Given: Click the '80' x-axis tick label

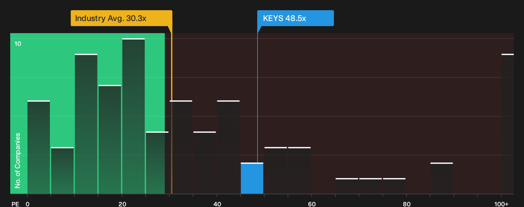Looking at the screenshot, I should [406, 204].
